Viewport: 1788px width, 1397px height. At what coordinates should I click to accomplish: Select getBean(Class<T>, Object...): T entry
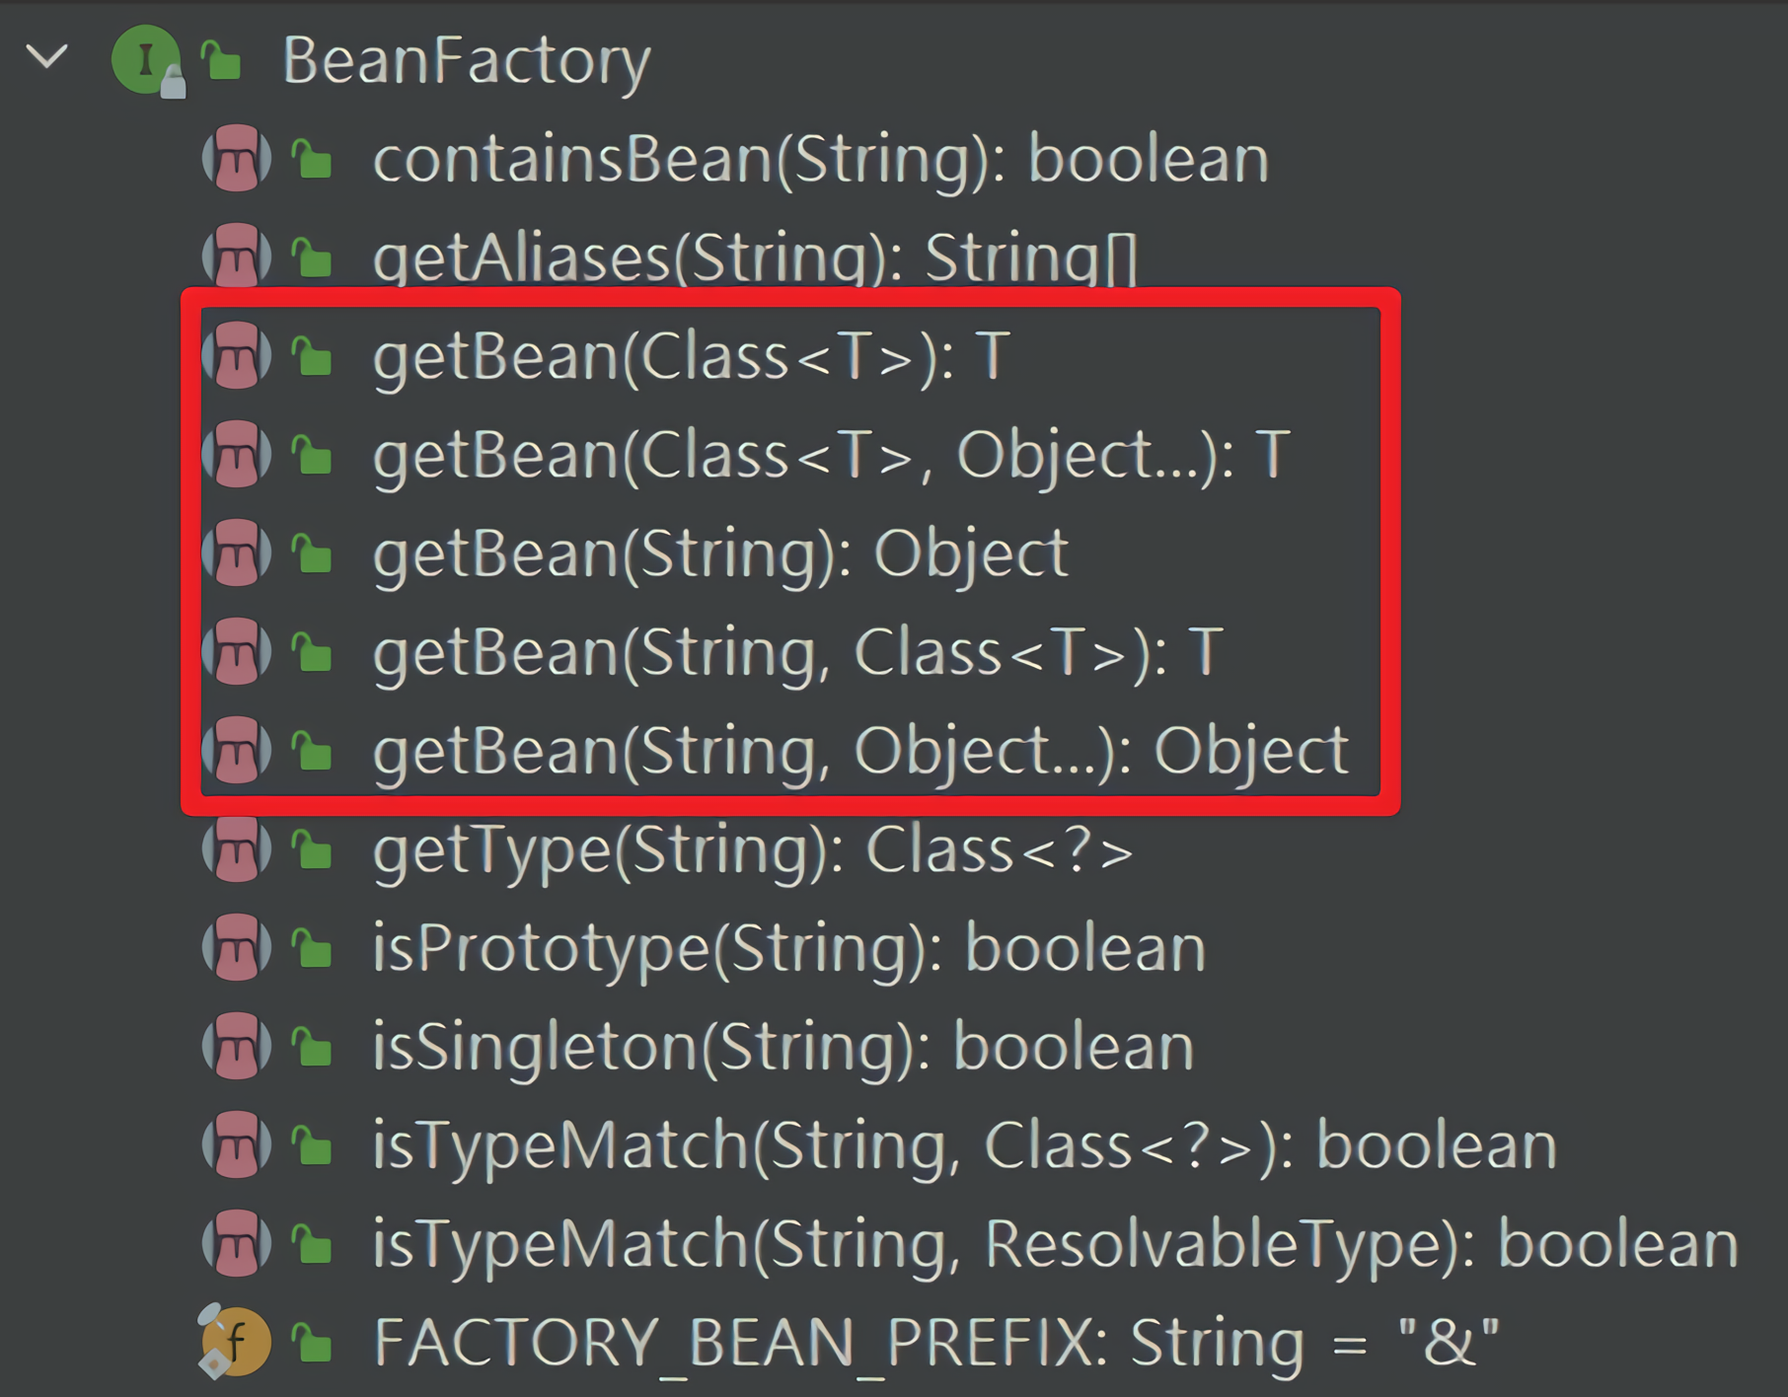pyautogui.click(x=831, y=456)
